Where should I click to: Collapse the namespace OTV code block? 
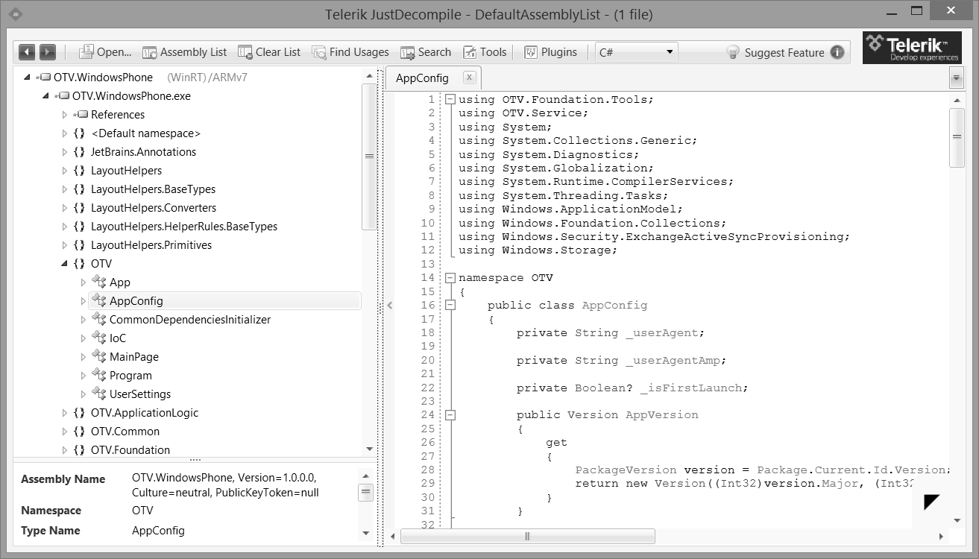(x=450, y=277)
